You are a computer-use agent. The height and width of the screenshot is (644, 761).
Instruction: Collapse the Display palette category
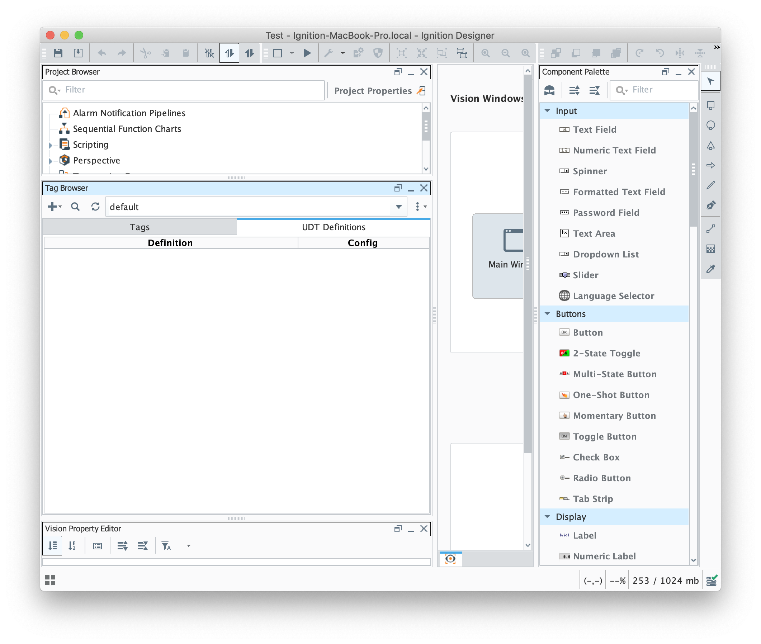[547, 517]
